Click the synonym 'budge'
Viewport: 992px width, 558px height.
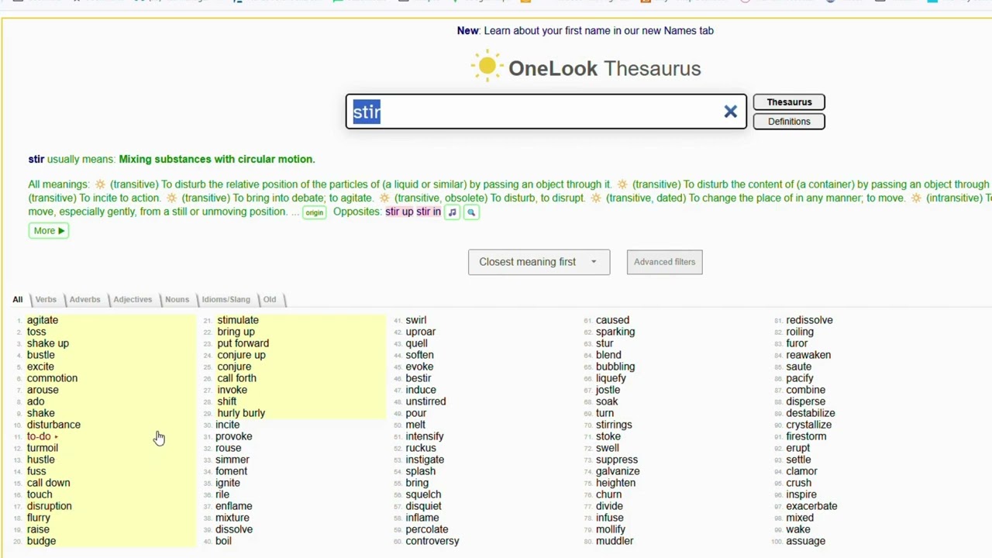41,541
